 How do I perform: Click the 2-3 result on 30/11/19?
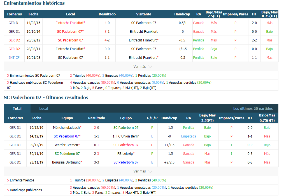[x=97, y=154]
